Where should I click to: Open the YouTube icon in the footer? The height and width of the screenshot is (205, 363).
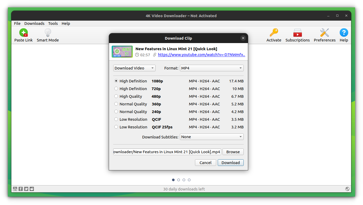(15, 189)
